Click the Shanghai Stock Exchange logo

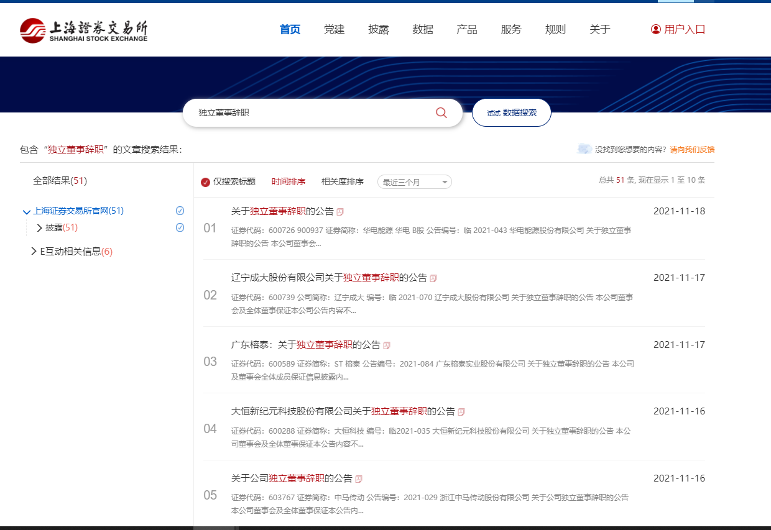tap(84, 29)
